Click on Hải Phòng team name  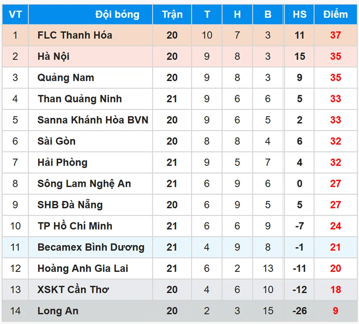tap(62, 162)
